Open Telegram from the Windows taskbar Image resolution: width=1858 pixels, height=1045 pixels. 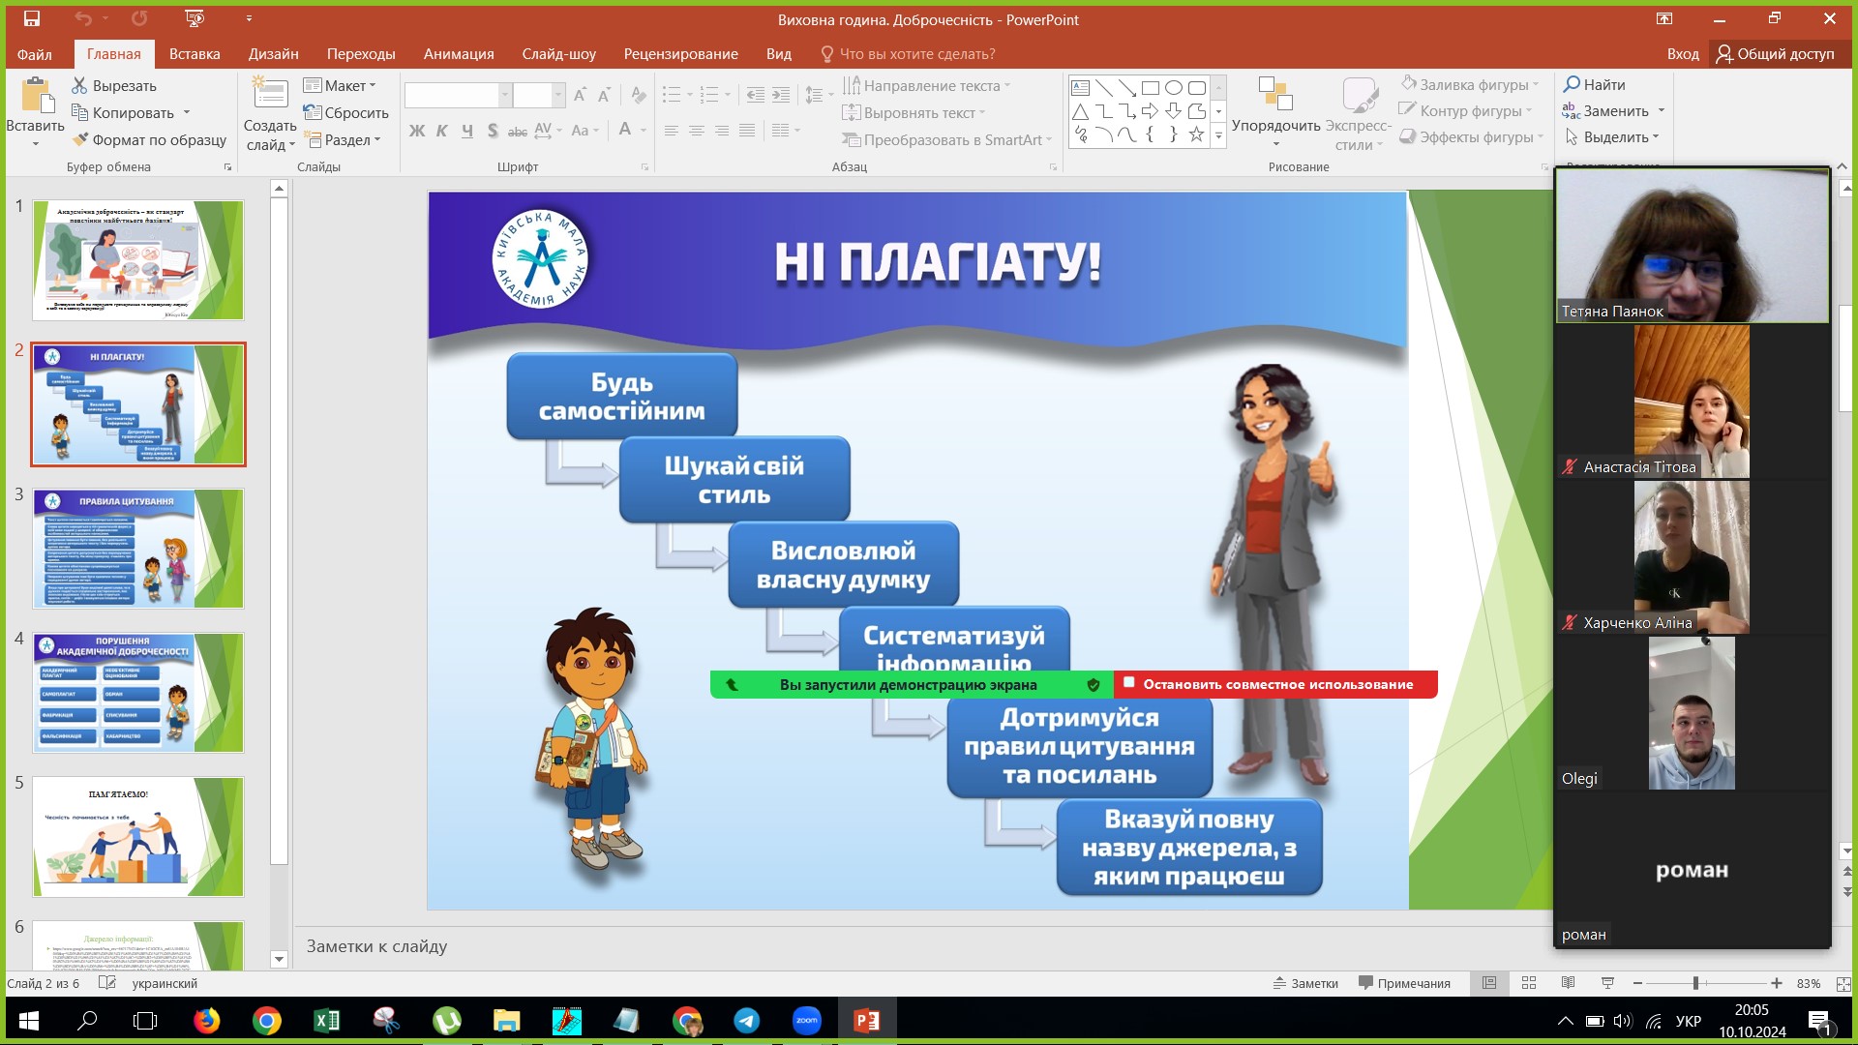pyautogui.click(x=746, y=1021)
